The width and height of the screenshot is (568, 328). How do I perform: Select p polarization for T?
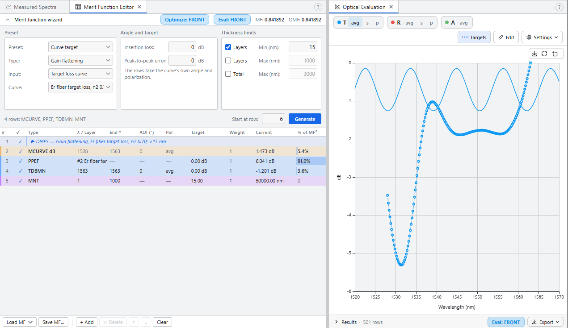point(377,23)
